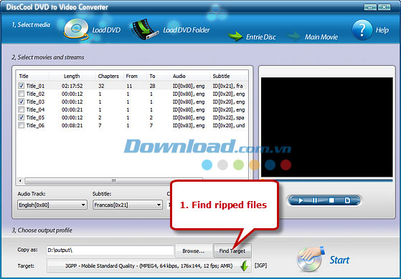Click the Title_02 row name
Image resolution: width=401 pixels, height=279 pixels.
click(x=35, y=94)
